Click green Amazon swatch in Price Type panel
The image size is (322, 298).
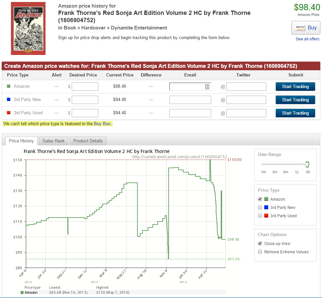tap(266, 199)
